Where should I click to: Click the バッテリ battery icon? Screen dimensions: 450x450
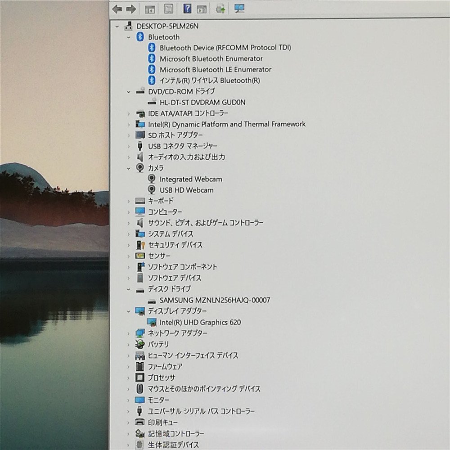pyautogui.click(x=140, y=344)
